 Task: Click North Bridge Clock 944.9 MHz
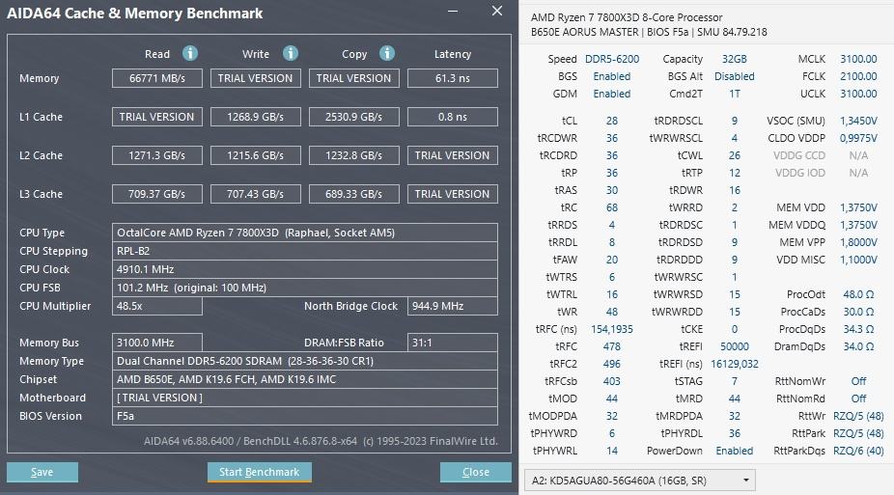tap(453, 306)
